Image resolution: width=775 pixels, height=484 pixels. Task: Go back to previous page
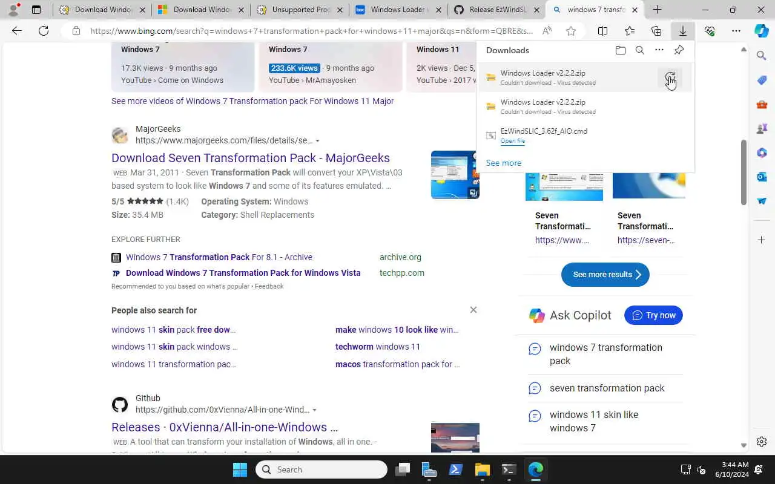click(x=17, y=31)
